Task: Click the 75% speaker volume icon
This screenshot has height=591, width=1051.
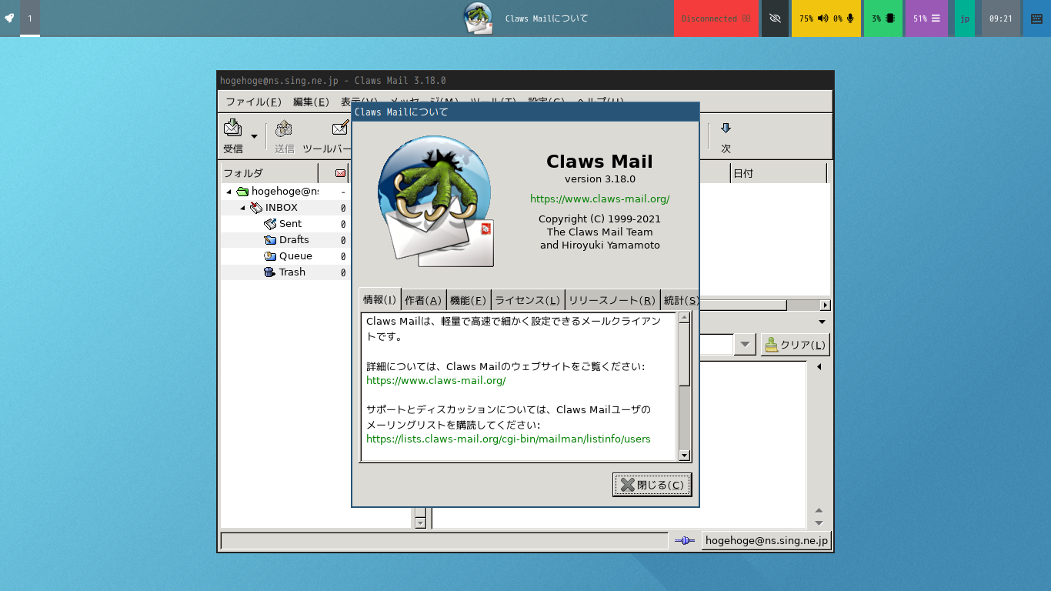Action: (x=823, y=18)
